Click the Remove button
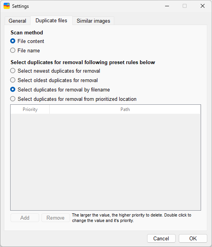Image resolution: width=212 pixels, height=247 pixels. point(56,218)
